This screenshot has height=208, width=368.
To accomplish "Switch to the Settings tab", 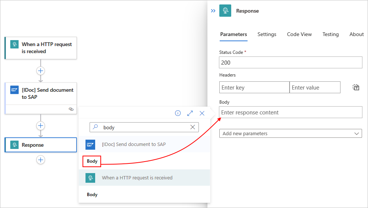I will point(267,34).
